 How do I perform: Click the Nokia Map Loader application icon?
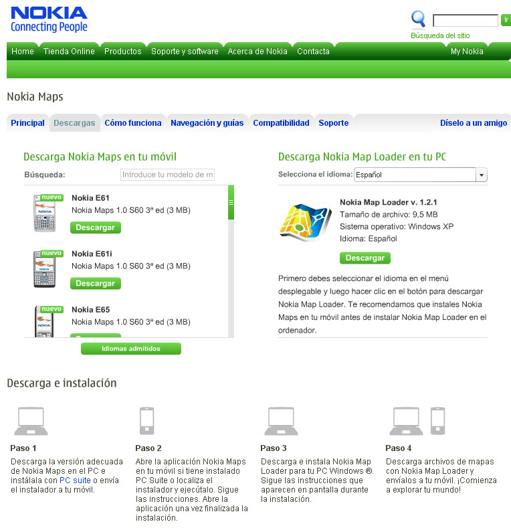tap(306, 222)
